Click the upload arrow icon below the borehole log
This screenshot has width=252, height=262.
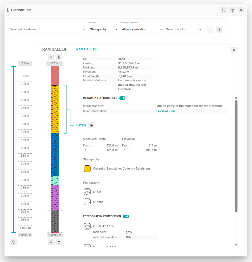tap(59, 242)
